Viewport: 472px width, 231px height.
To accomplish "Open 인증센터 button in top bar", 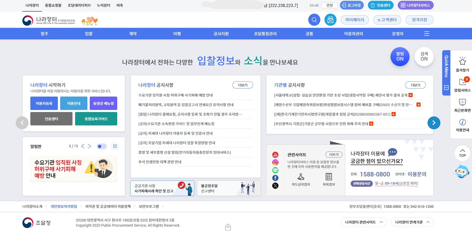I will tap(381, 5).
